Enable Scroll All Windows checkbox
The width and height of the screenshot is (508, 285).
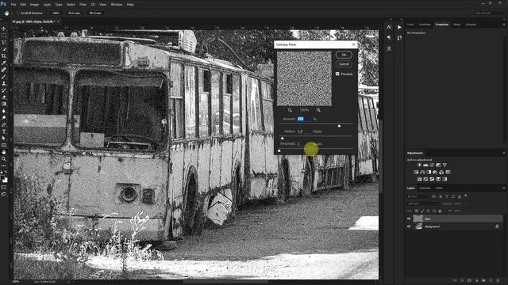pos(18,13)
